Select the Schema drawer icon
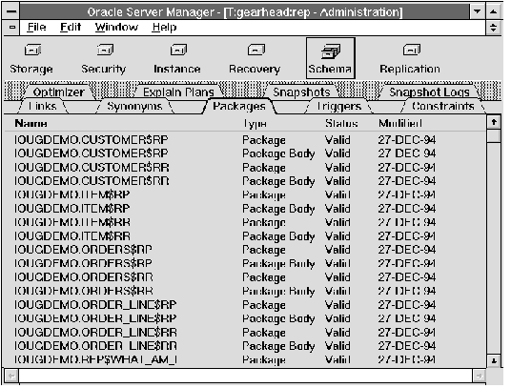The image size is (511, 388). 331,58
